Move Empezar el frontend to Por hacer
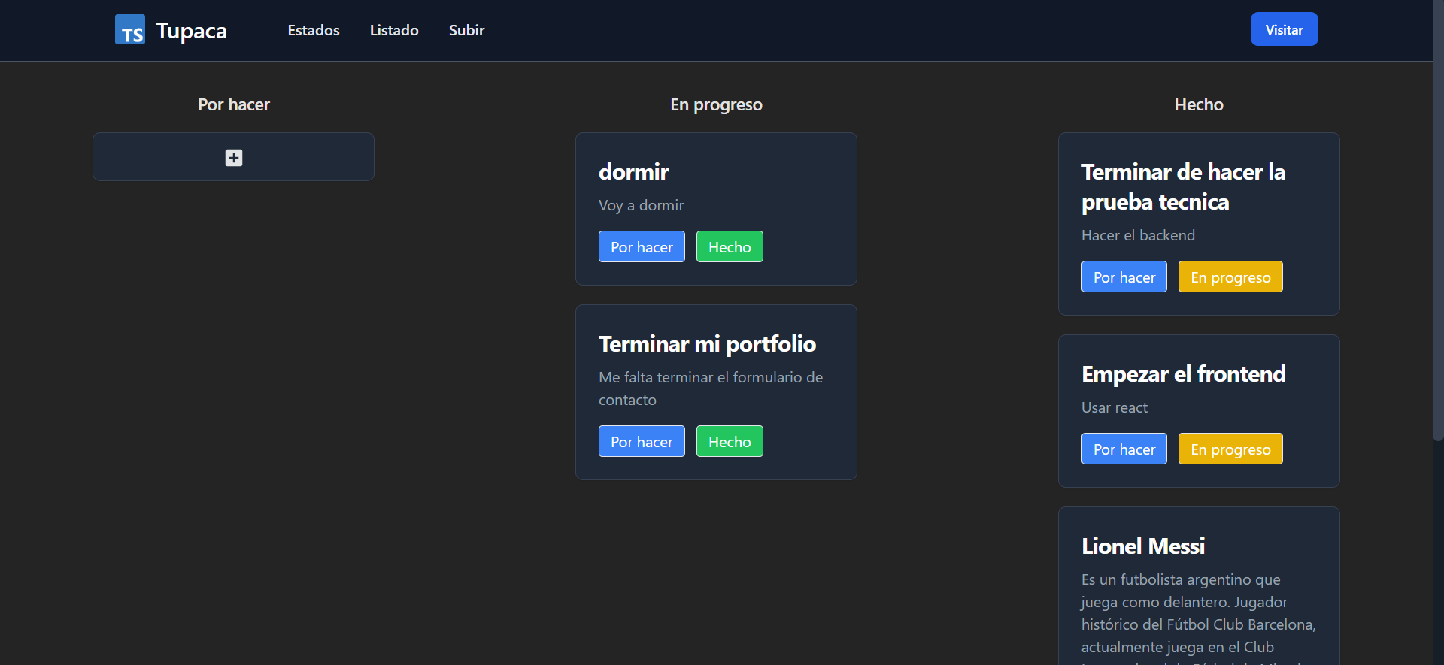 pos(1124,449)
